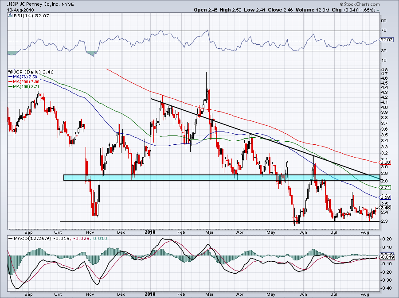Select the candlestick icon beside JCP (Daily)

(10, 71)
